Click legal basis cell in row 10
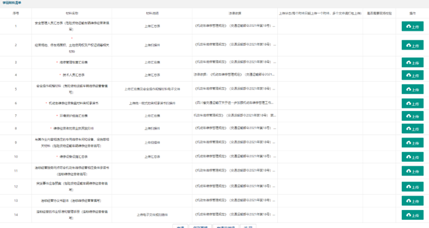 click(235, 157)
